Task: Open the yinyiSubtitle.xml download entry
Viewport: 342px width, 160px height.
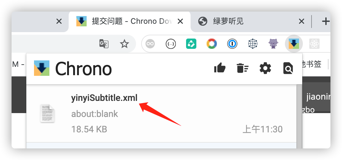Action: point(161,113)
